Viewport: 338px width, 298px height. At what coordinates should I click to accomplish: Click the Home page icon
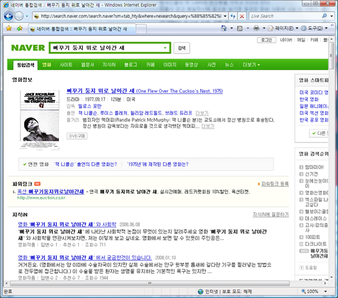[224, 28]
